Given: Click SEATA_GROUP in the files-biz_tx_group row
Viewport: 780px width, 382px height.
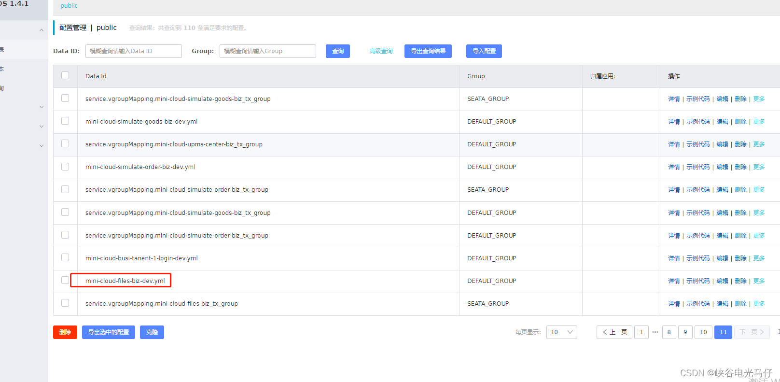Looking at the screenshot, I should pos(488,304).
